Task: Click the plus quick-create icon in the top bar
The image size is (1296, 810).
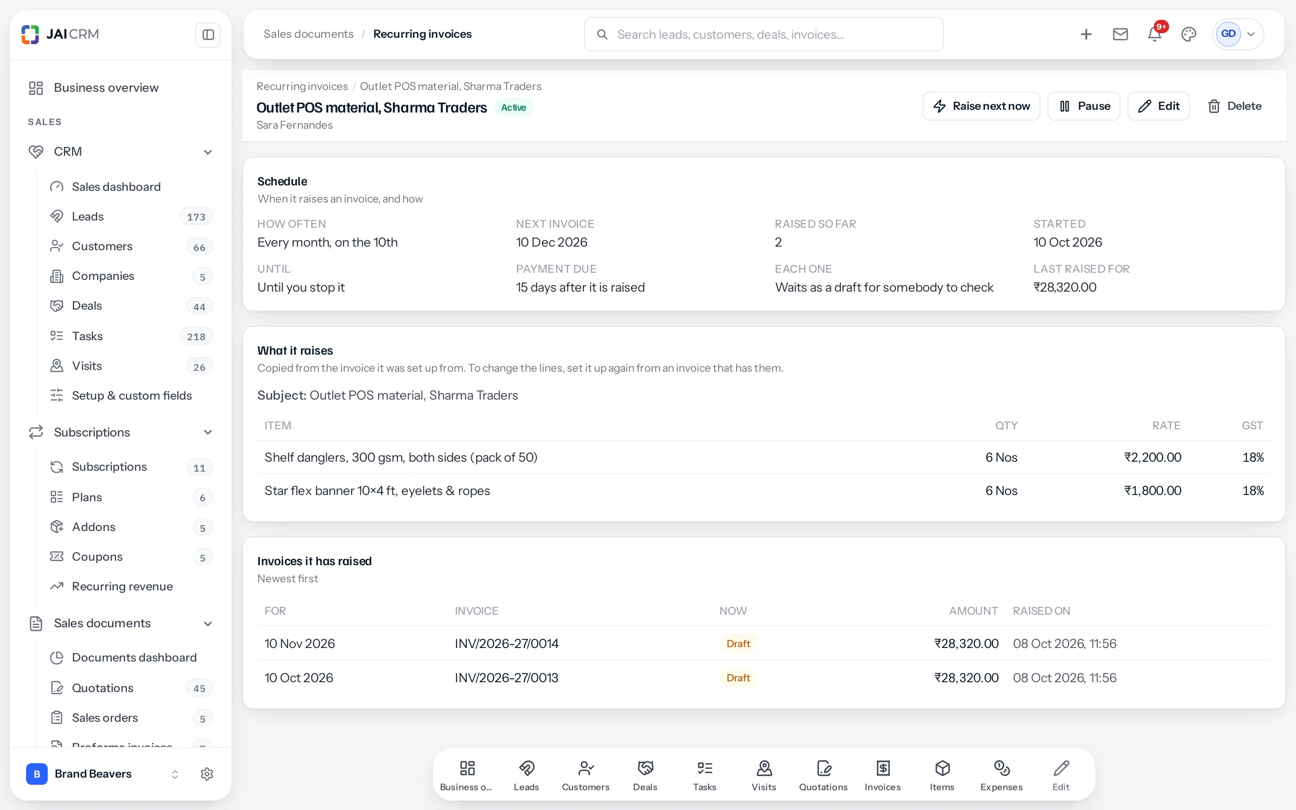Action: (1086, 34)
